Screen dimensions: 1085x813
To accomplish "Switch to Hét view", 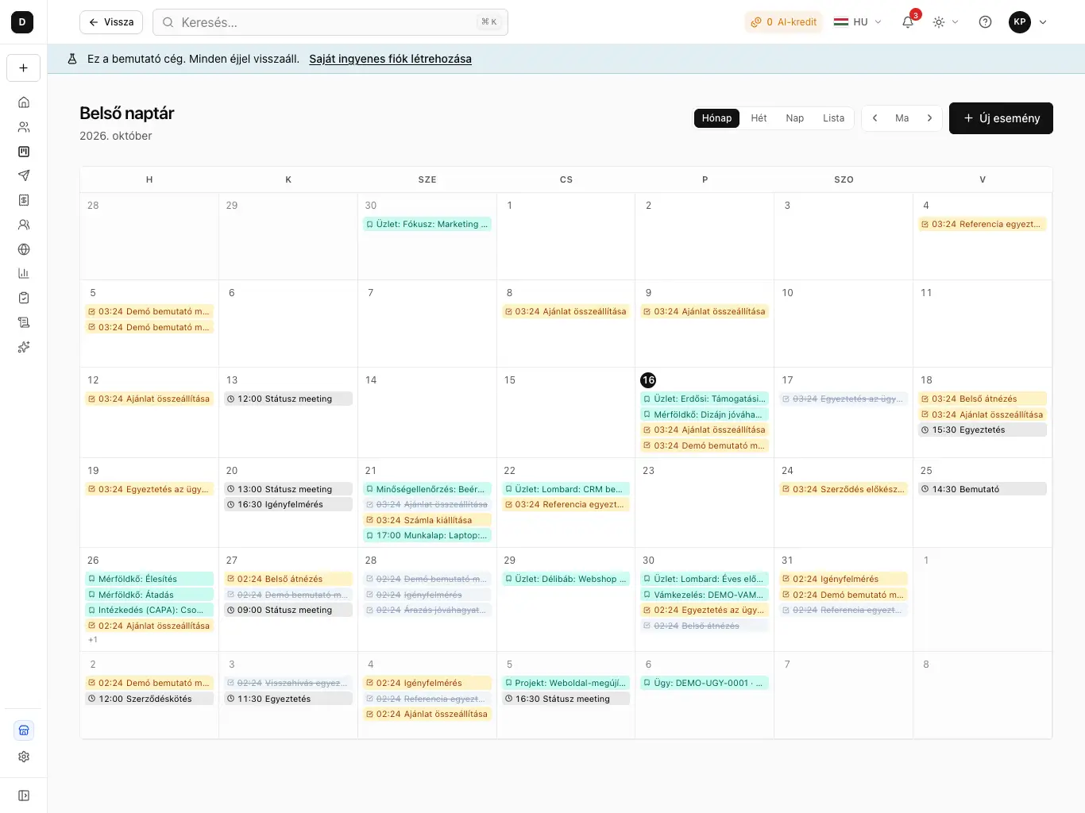I will (759, 118).
